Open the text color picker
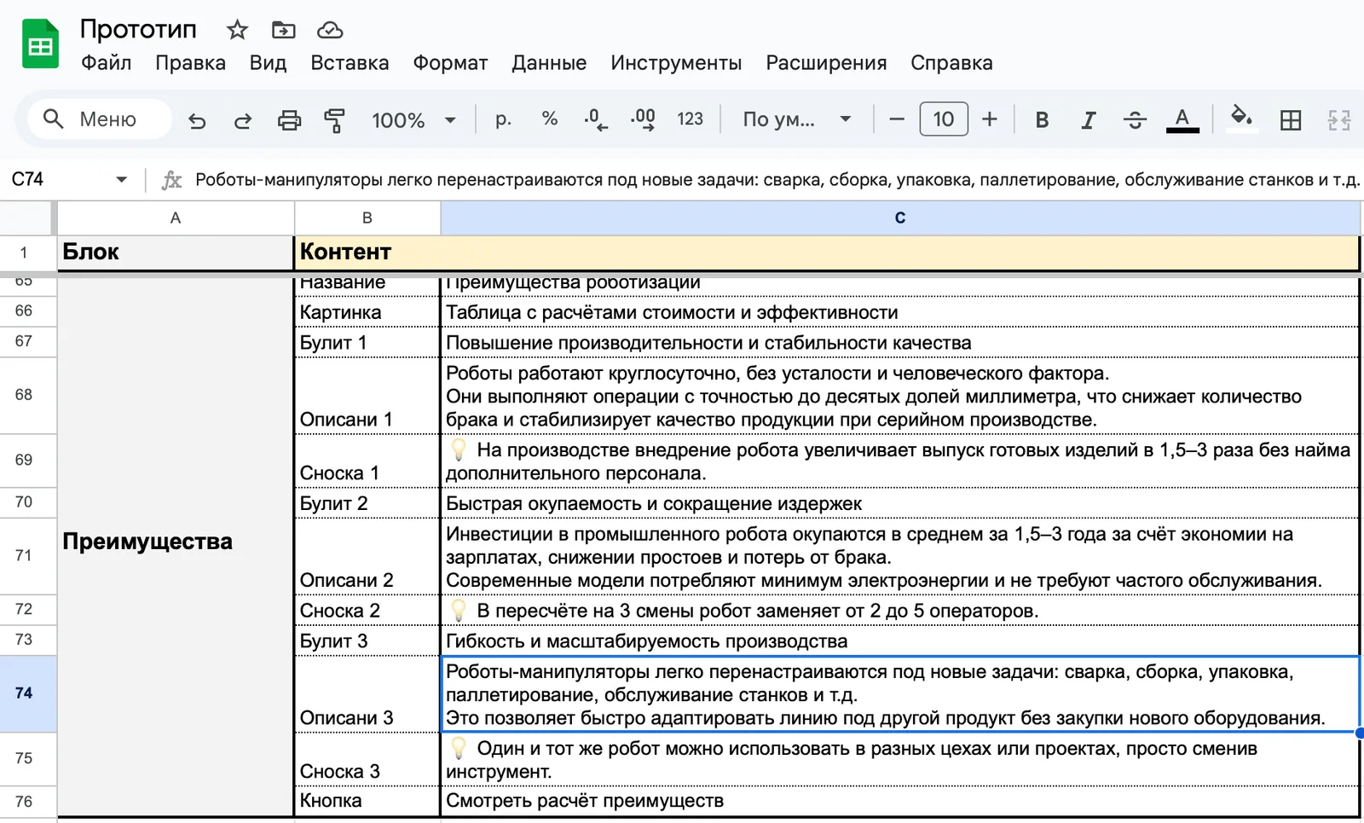The image size is (1364, 823). click(1182, 120)
